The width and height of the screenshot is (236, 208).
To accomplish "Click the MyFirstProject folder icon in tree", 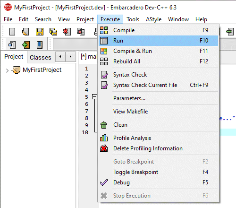I will coord(17,70).
